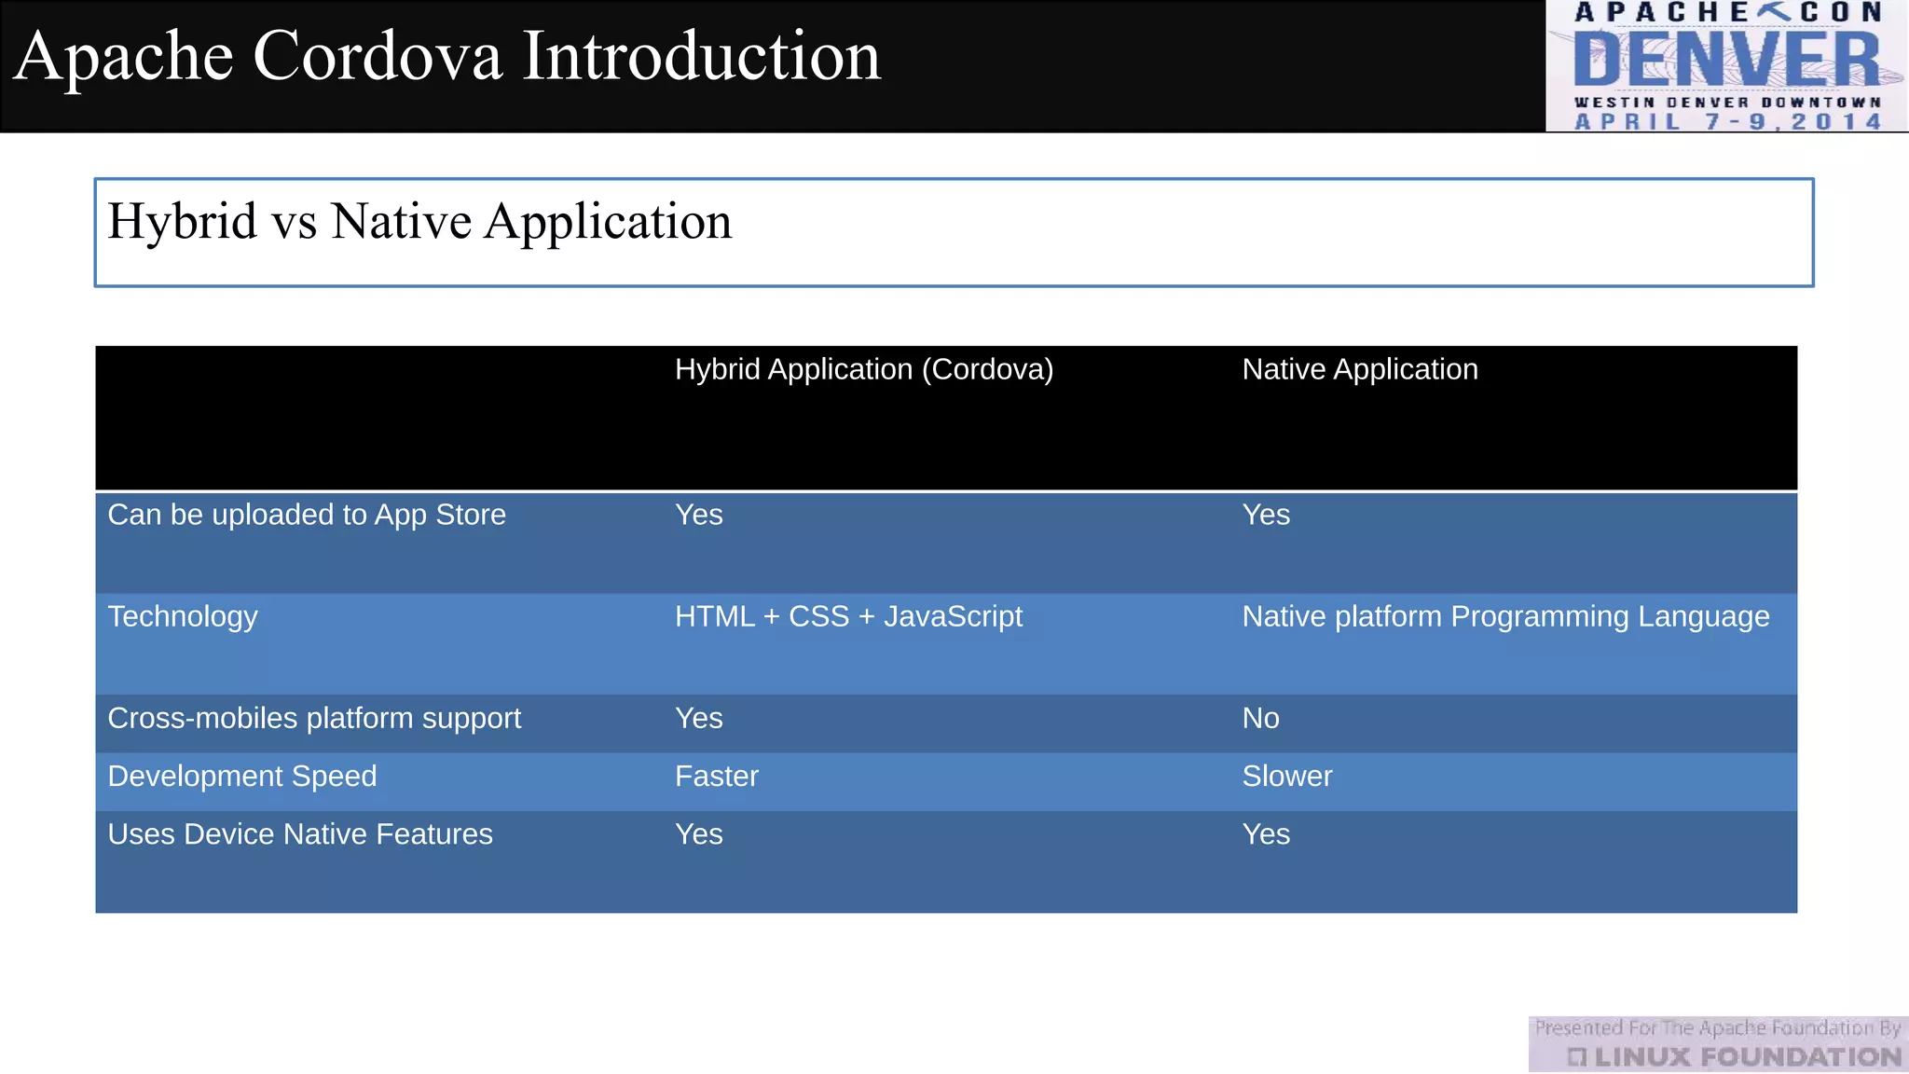The width and height of the screenshot is (1909, 1074).
Task: Click the 'HTML + CSS + JavaScript' cell
Action: 848,617
